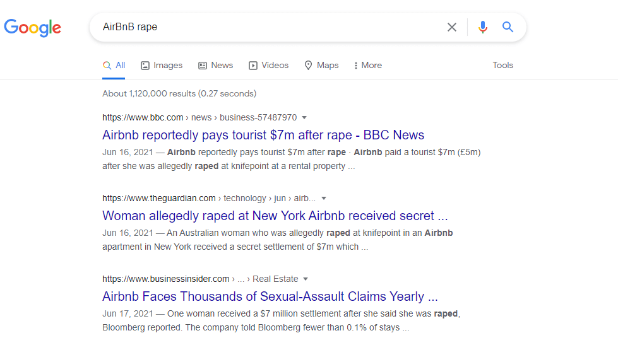
Task: Expand dropdown arrow beside Business Insider URL
Action: point(306,279)
